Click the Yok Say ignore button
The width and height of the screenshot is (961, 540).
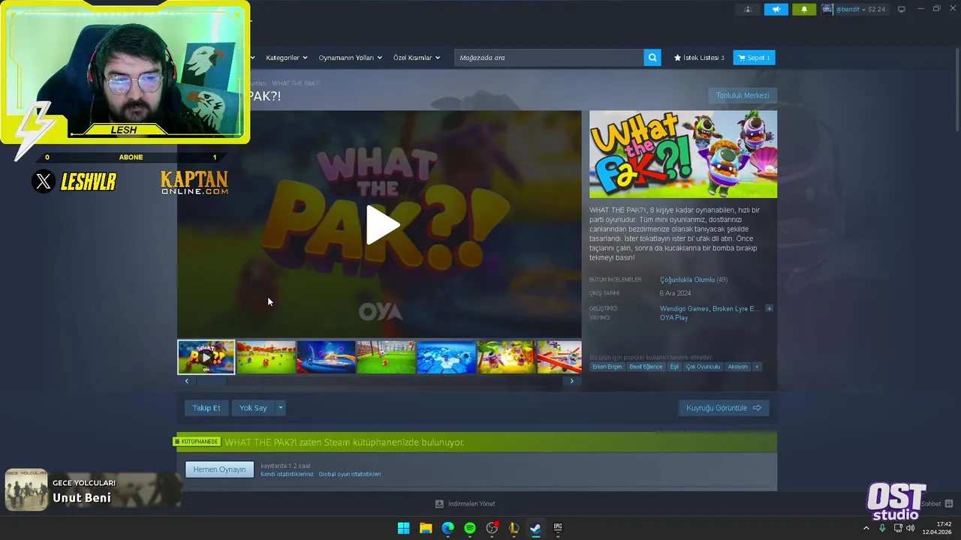click(x=253, y=408)
